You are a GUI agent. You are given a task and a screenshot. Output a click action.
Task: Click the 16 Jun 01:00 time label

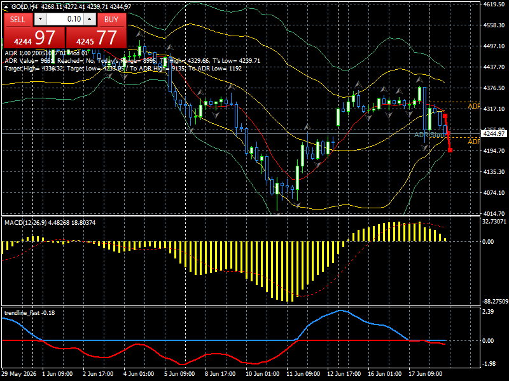[x=384, y=373]
